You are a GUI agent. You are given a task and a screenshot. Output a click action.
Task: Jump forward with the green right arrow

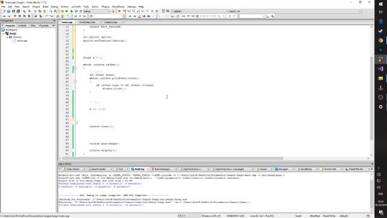9,16
